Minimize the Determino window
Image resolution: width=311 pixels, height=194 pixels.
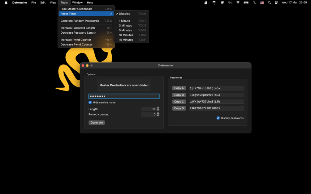pyautogui.click(x=87, y=65)
